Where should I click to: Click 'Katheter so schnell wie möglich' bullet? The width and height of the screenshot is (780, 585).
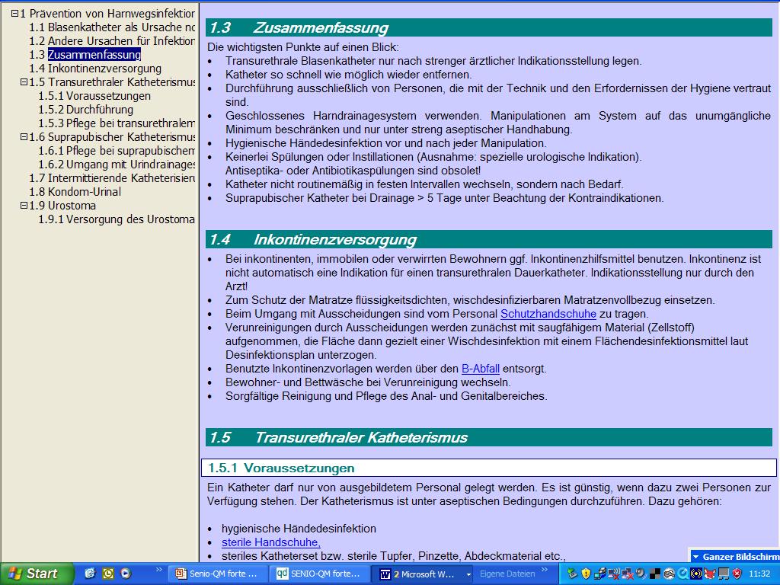(x=348, y=75)
